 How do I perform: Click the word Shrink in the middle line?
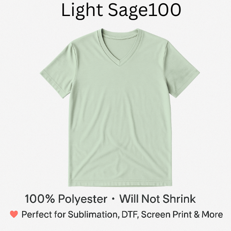[179, 199]
